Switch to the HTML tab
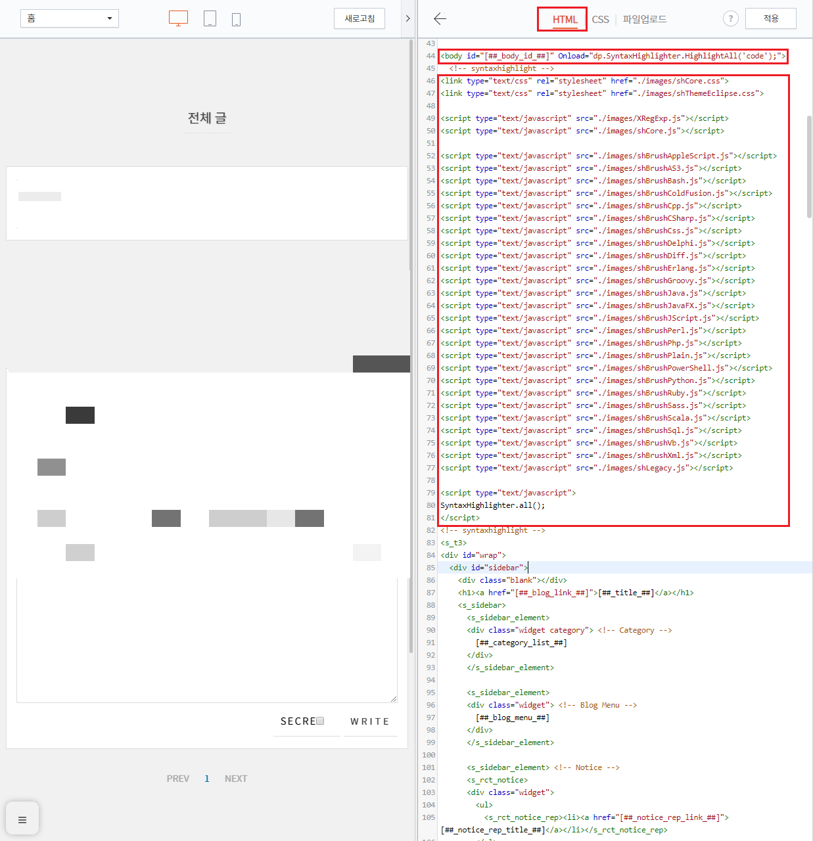813x841 pixels. pyautogui.click(x=565, y=19)
